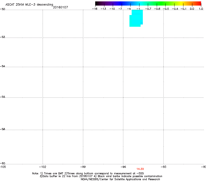Click the 0.0 value on the color scale

point(192,9)
